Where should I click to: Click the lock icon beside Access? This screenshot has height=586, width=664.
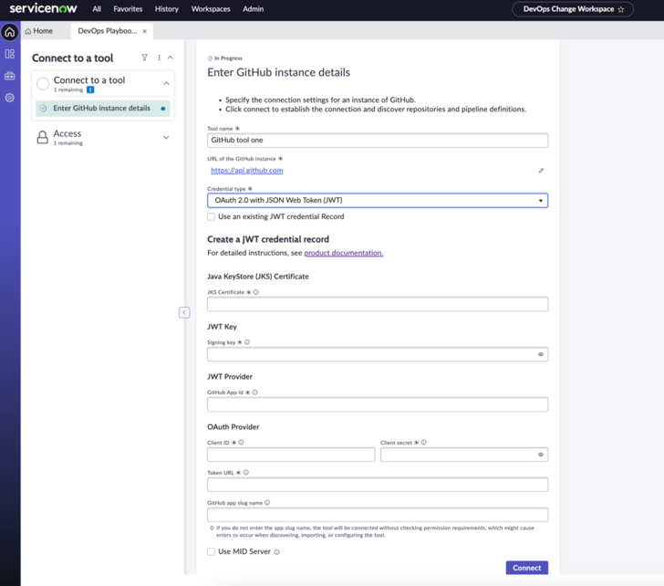tap(42, 137)
